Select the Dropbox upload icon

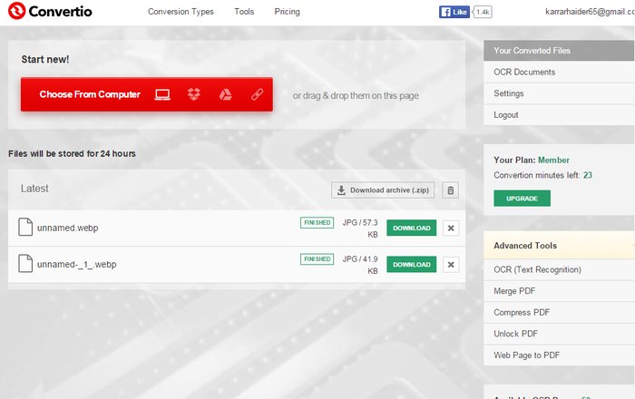pos(194,94)
